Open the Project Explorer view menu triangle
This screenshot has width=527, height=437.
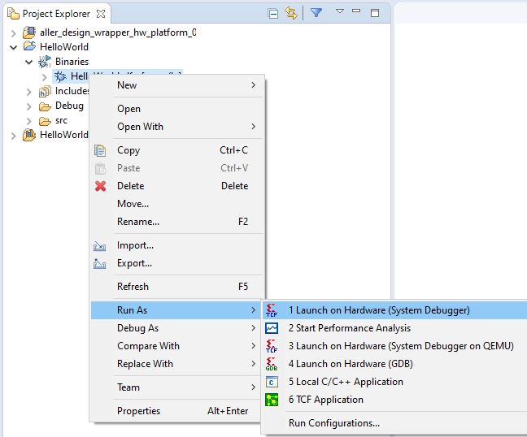coord(340,11)
